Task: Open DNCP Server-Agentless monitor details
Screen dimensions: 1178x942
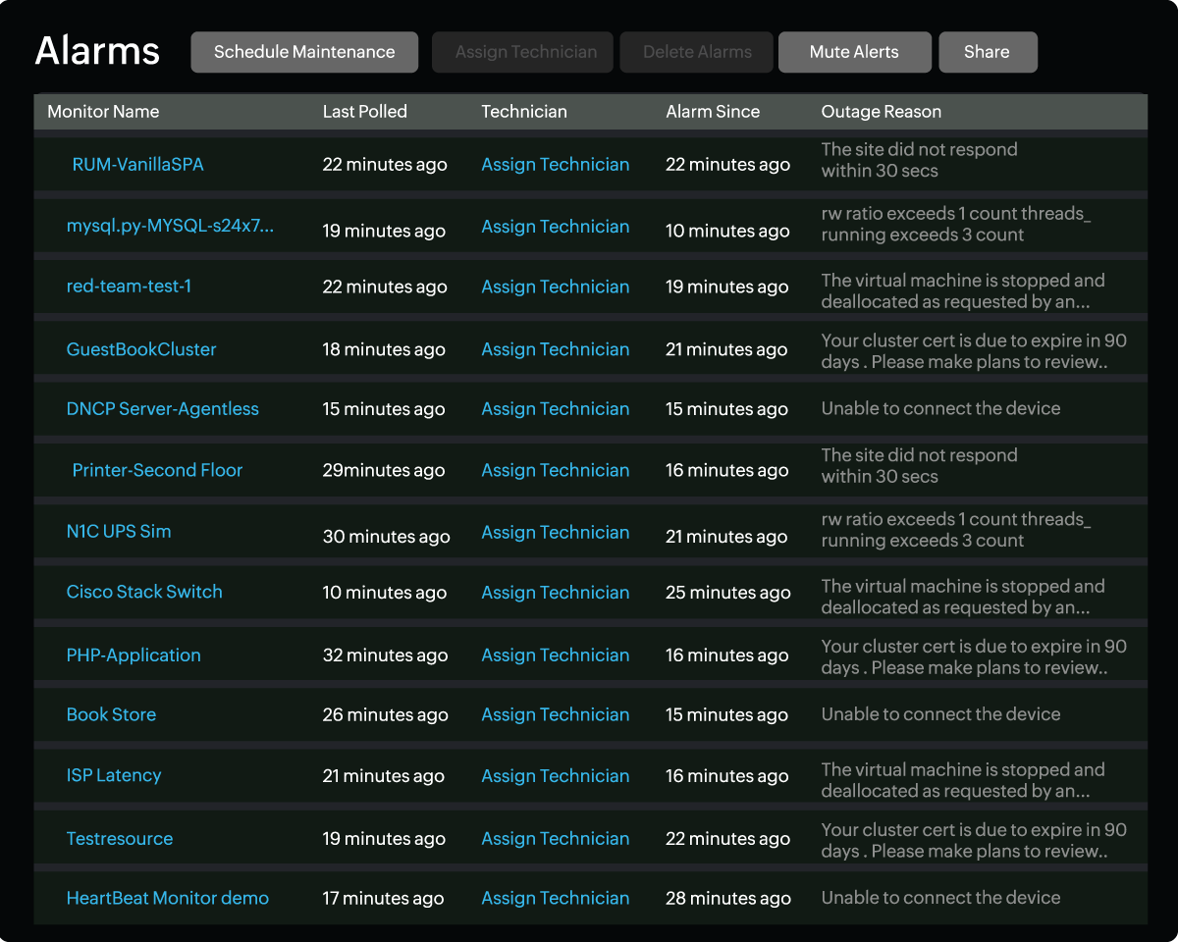Action: click(x=162, y=409)
